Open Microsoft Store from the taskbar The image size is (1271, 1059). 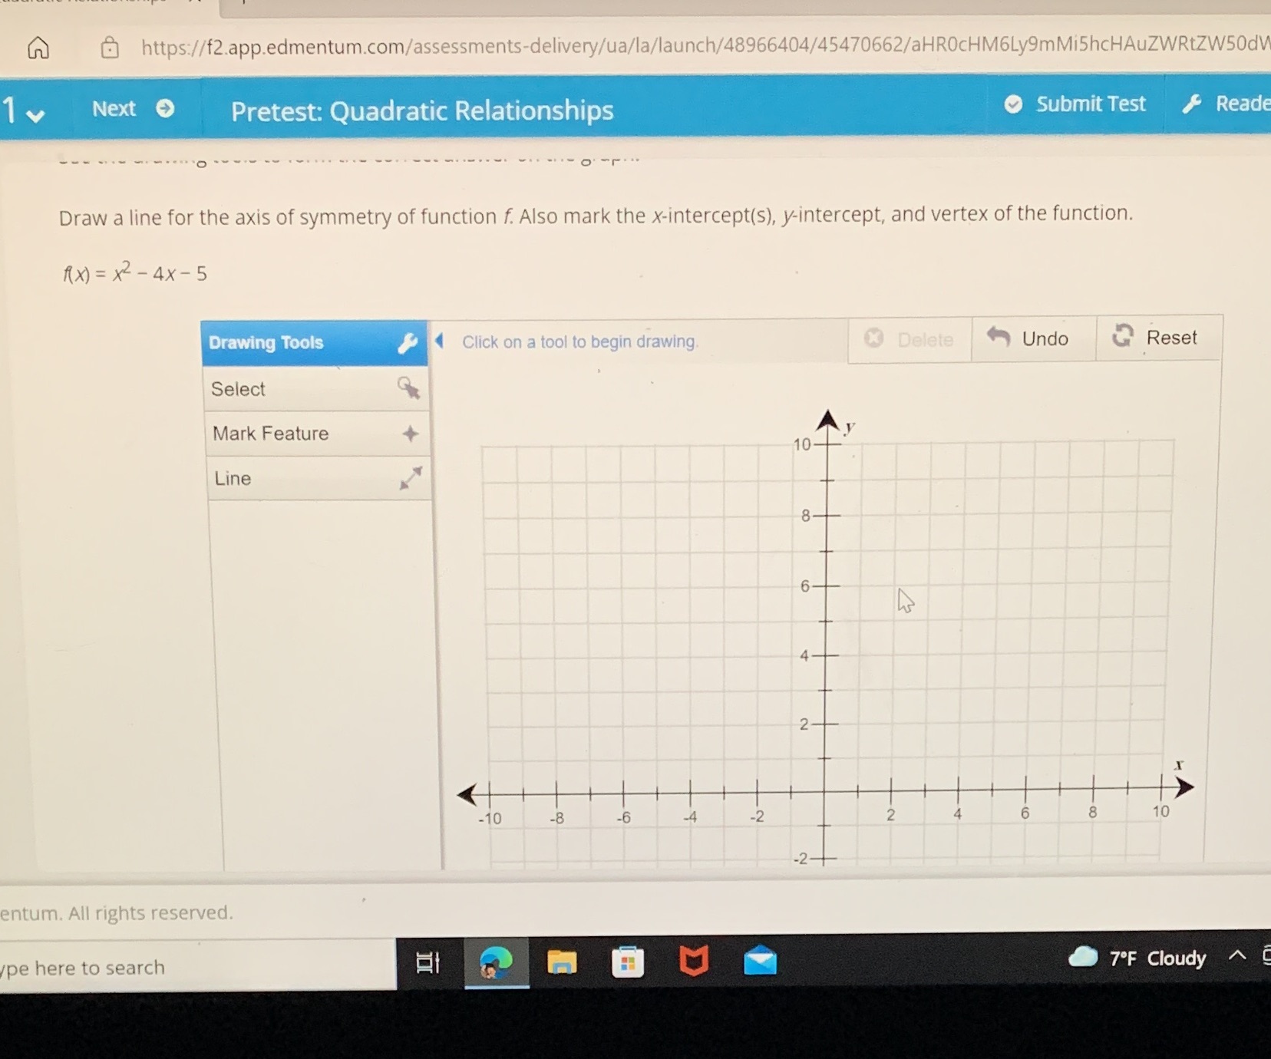[627, 962]
